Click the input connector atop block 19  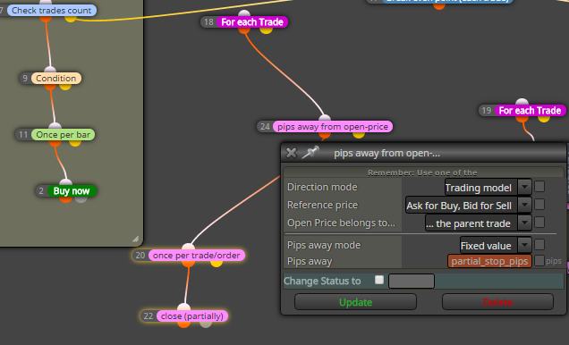pos(522,103)
